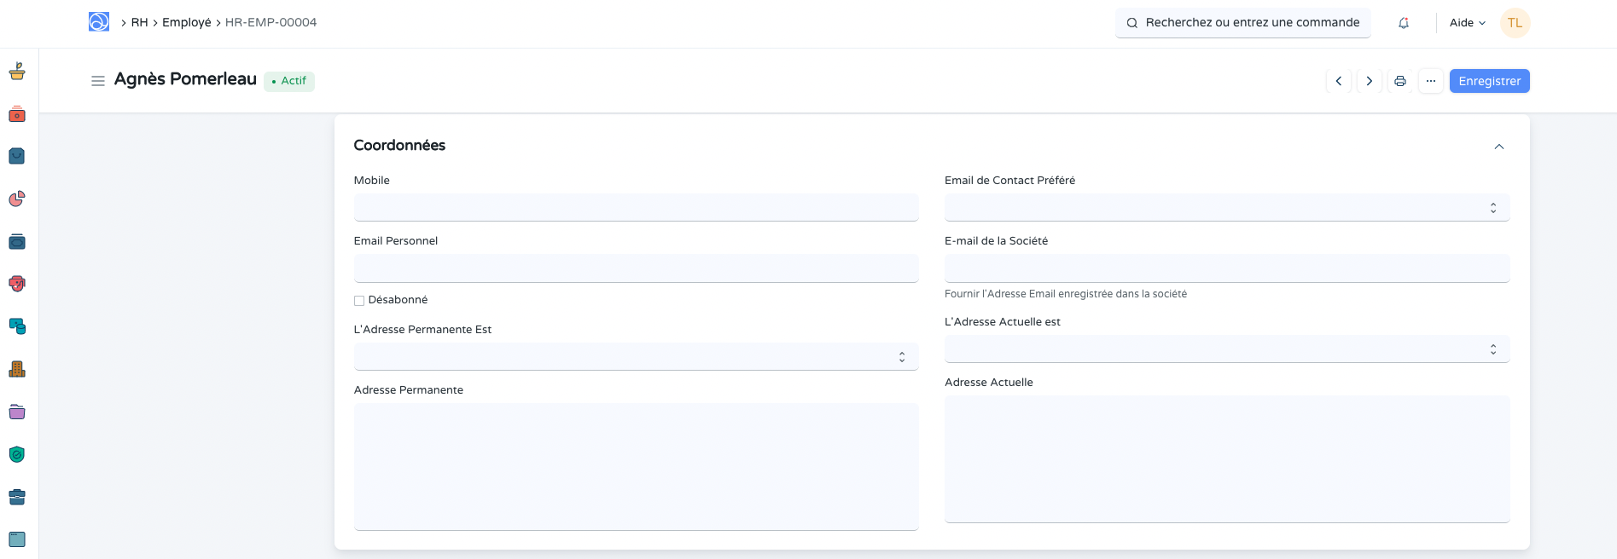Open the Aide menu
Screen dimensions: 1617x559
1467,23
